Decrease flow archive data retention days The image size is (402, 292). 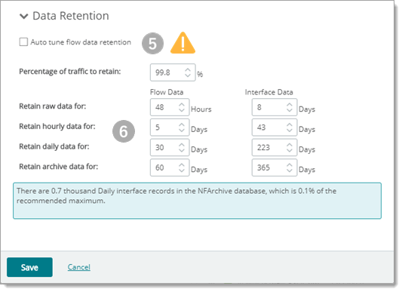tap(182, 170)
